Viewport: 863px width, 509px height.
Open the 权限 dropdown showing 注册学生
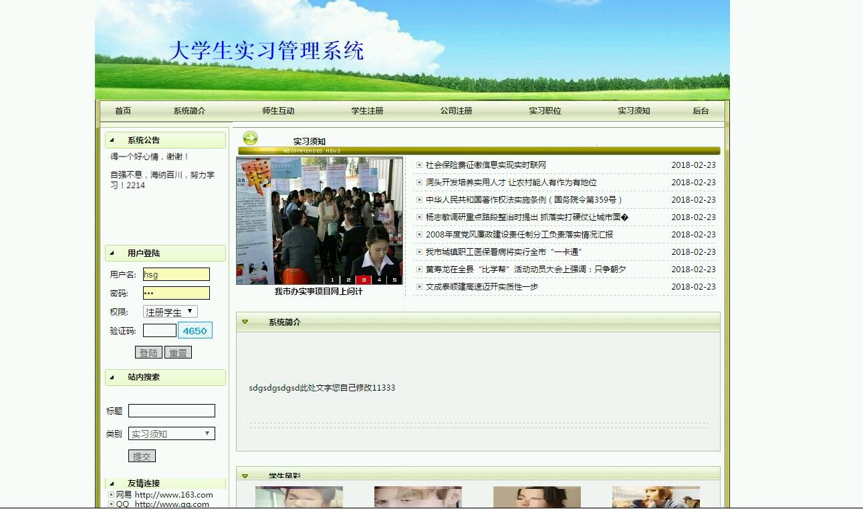(x=170, y=312)
